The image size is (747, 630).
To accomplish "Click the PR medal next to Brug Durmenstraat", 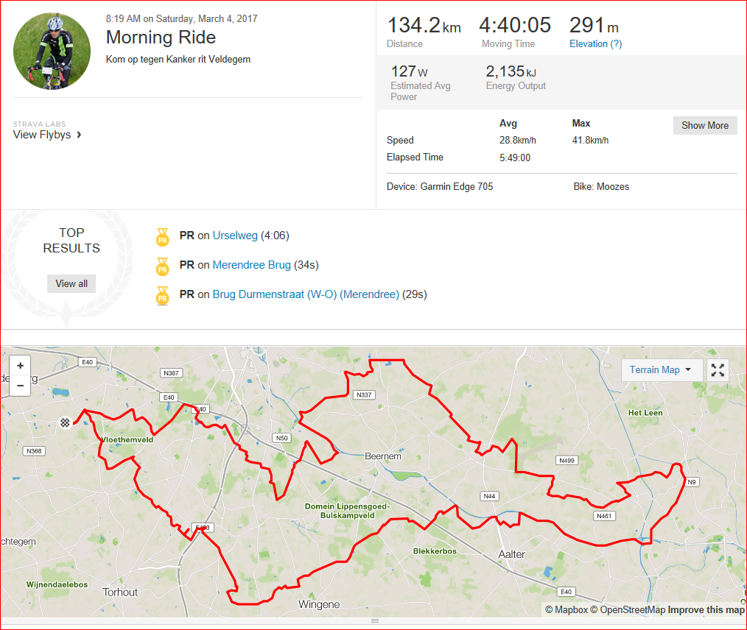I will [x=163, y=295].
